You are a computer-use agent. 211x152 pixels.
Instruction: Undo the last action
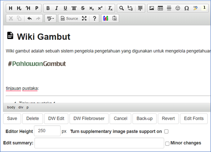(x=29, y=18)
